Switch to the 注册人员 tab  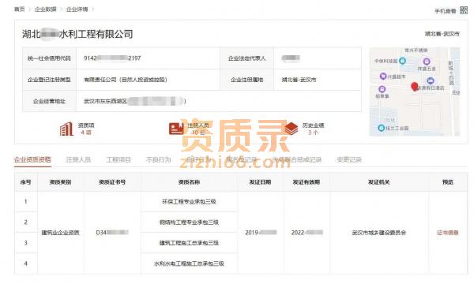point(78,159)
